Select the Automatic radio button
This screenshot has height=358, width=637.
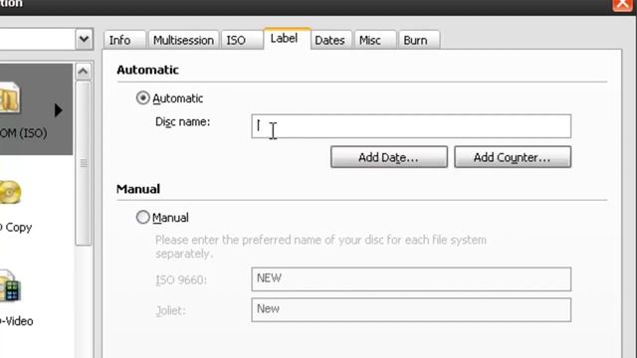142,97
